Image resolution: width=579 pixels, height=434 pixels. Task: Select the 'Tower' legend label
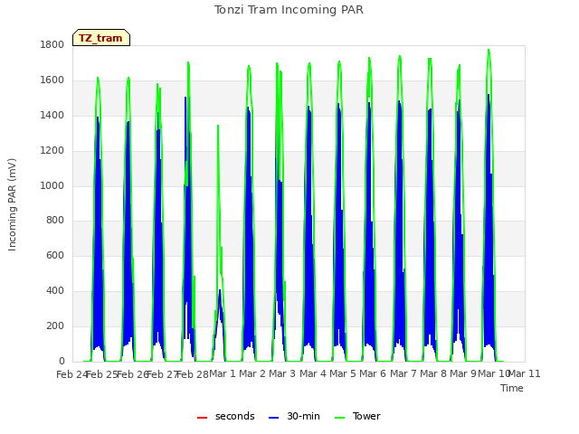(366, 416)
